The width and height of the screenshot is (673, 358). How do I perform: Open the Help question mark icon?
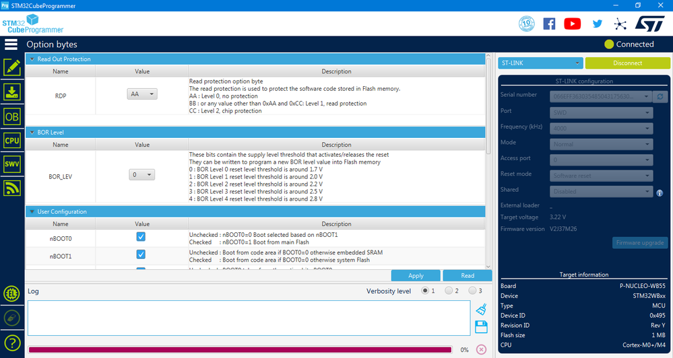click(11, 343)
